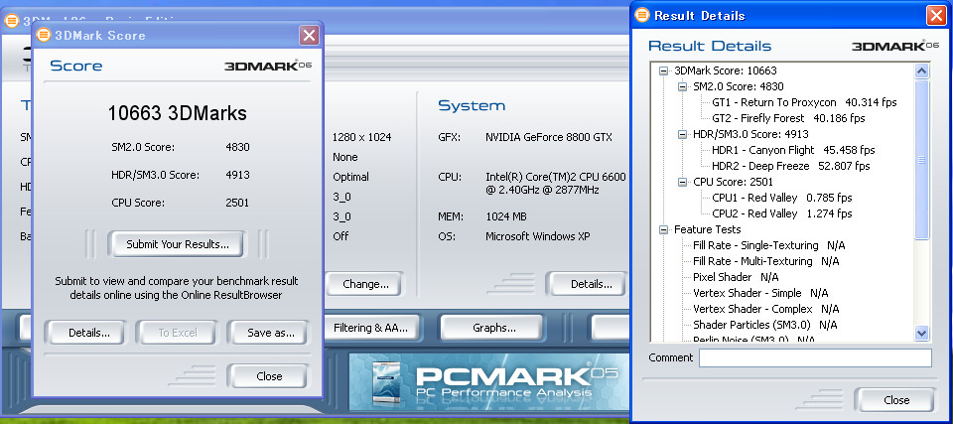This screenshot has height=424, width=953.
Task: Click '1024 MB' memory value
Action: pyautogui.click(x=505, y=216)
